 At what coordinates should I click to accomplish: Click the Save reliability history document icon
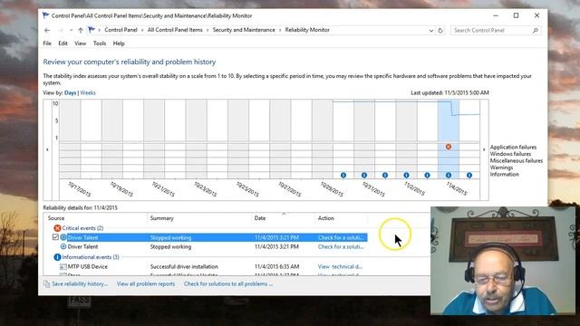pyautogui.click(x=46, y=283)
